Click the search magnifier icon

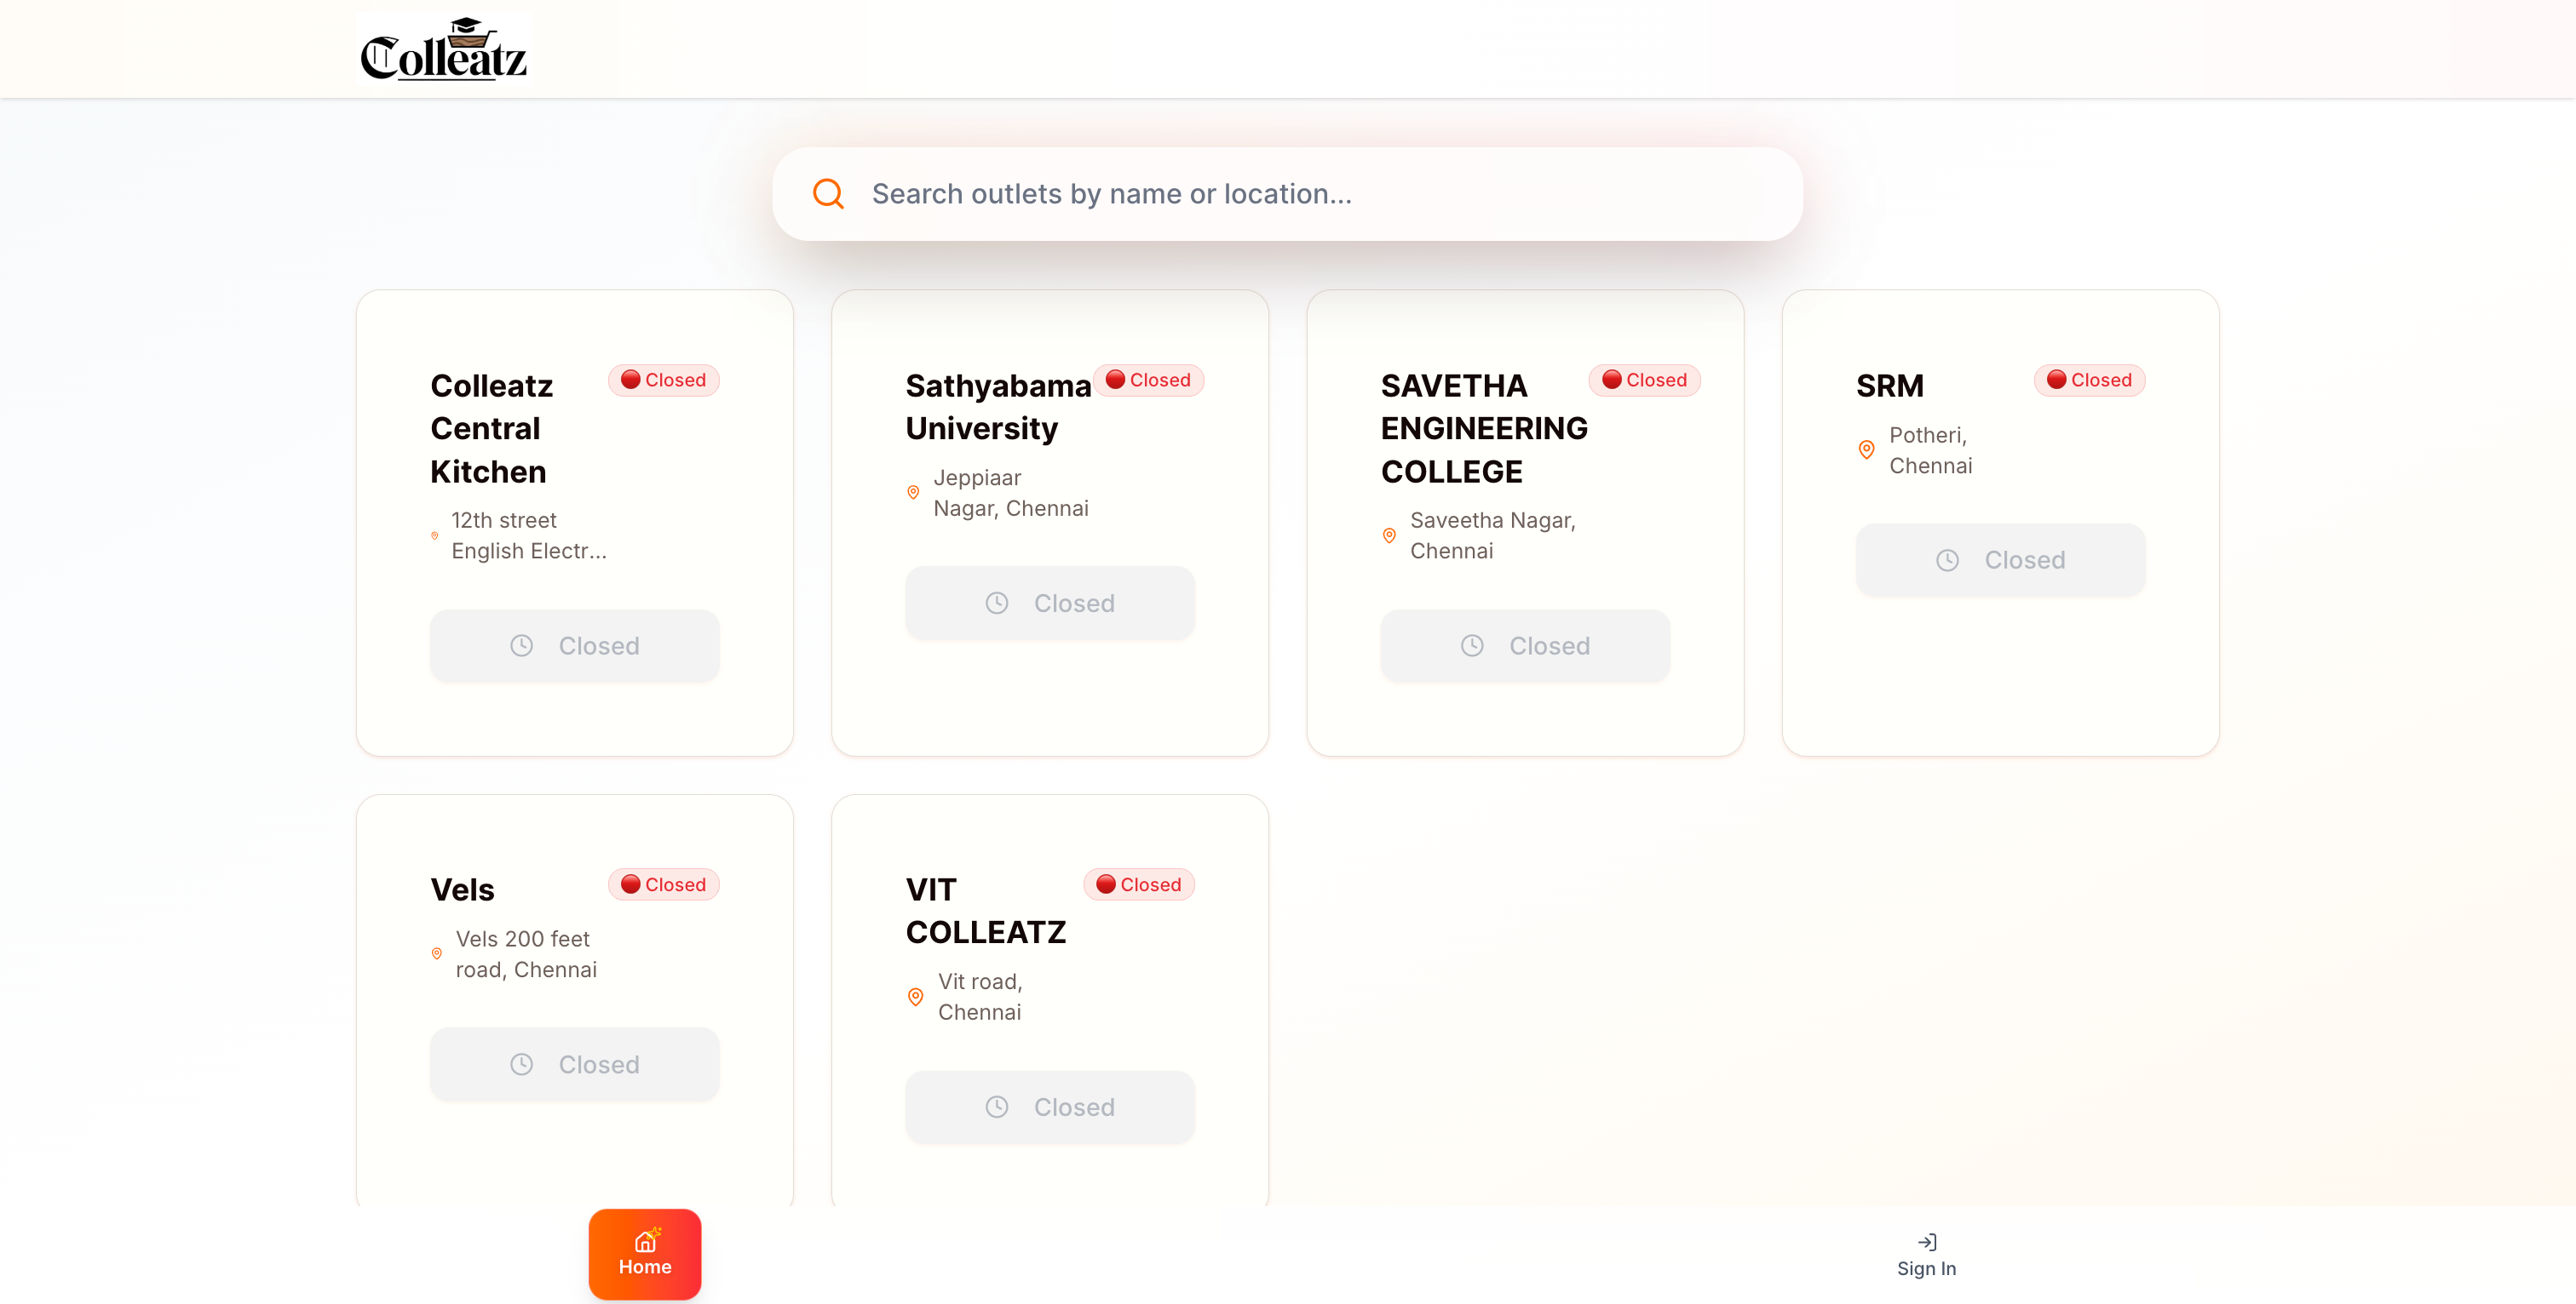pos(827,193)
